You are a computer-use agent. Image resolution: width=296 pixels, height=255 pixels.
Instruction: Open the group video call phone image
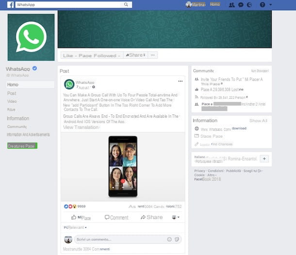tap(123, 166)
